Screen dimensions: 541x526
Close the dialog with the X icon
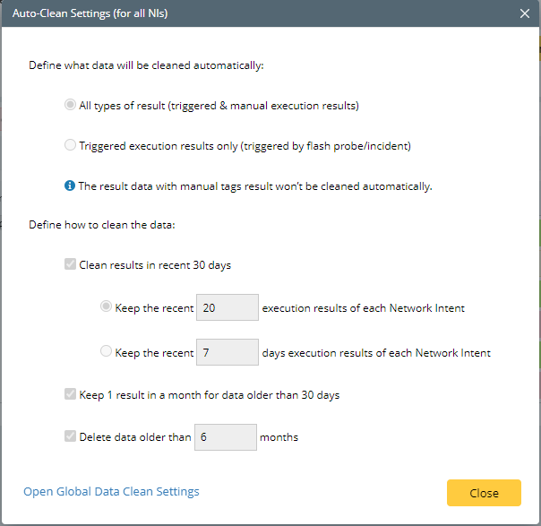(524, 13)
